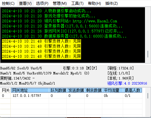The height and width of the screenshot is (118, 151).
Task: Select the 最高人数 column header
Action: (133, 90)
